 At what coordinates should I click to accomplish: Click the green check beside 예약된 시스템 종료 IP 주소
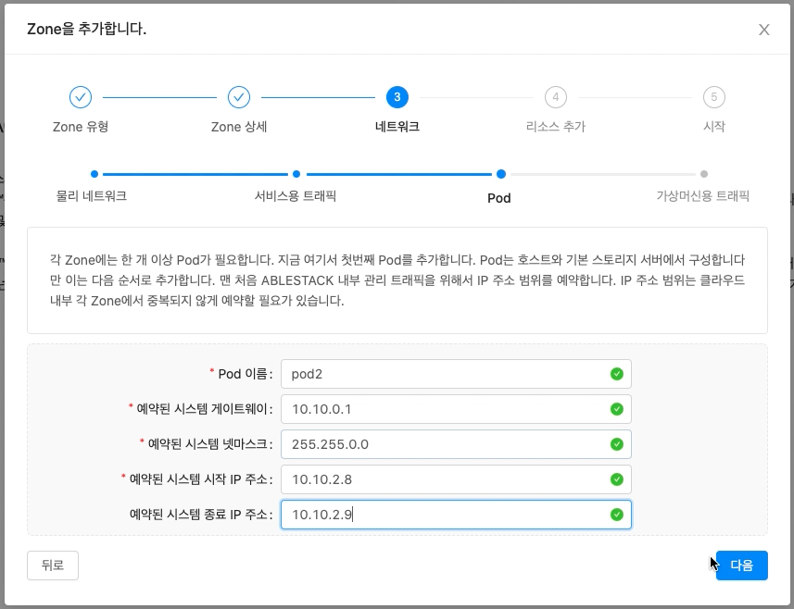click(617, 515)
